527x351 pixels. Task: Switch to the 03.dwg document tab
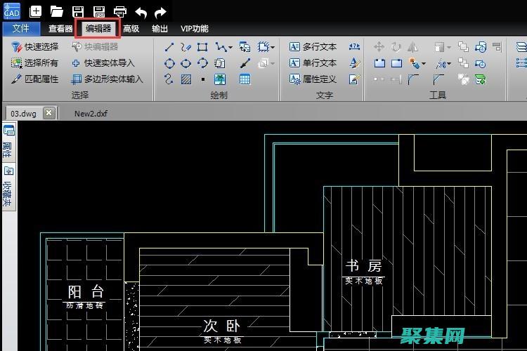(23, 114)
